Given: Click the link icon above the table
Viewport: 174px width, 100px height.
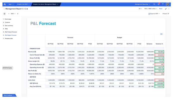Looking at the screenshot, I should [x=161, y=34].
